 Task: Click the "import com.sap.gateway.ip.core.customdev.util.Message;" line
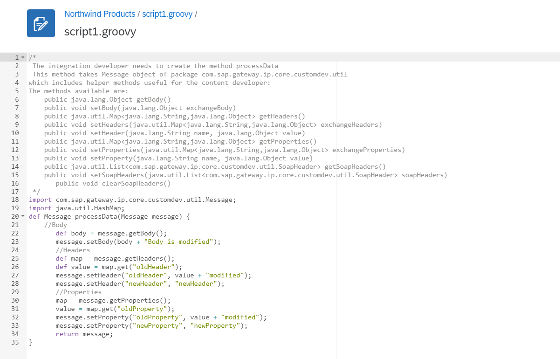132,200
